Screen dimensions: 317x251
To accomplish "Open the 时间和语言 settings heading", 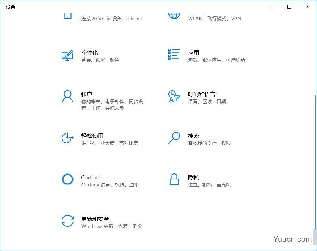I will click(x=202, y=94).
